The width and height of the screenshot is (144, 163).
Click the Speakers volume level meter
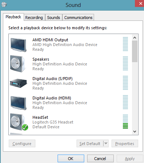point(125,63)
